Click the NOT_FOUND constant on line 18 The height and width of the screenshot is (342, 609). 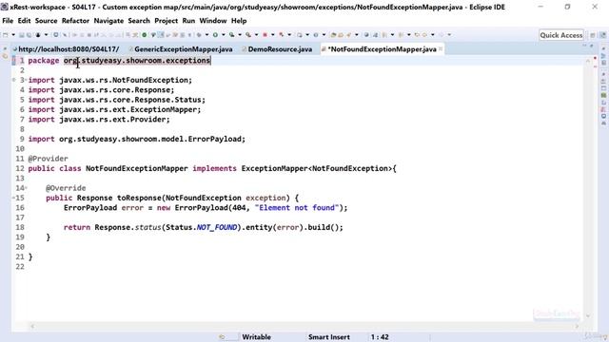click(217, 228)
